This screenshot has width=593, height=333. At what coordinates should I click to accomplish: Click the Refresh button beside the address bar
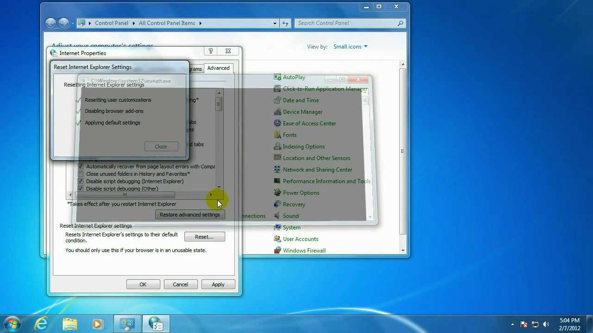tap(285, 23)
